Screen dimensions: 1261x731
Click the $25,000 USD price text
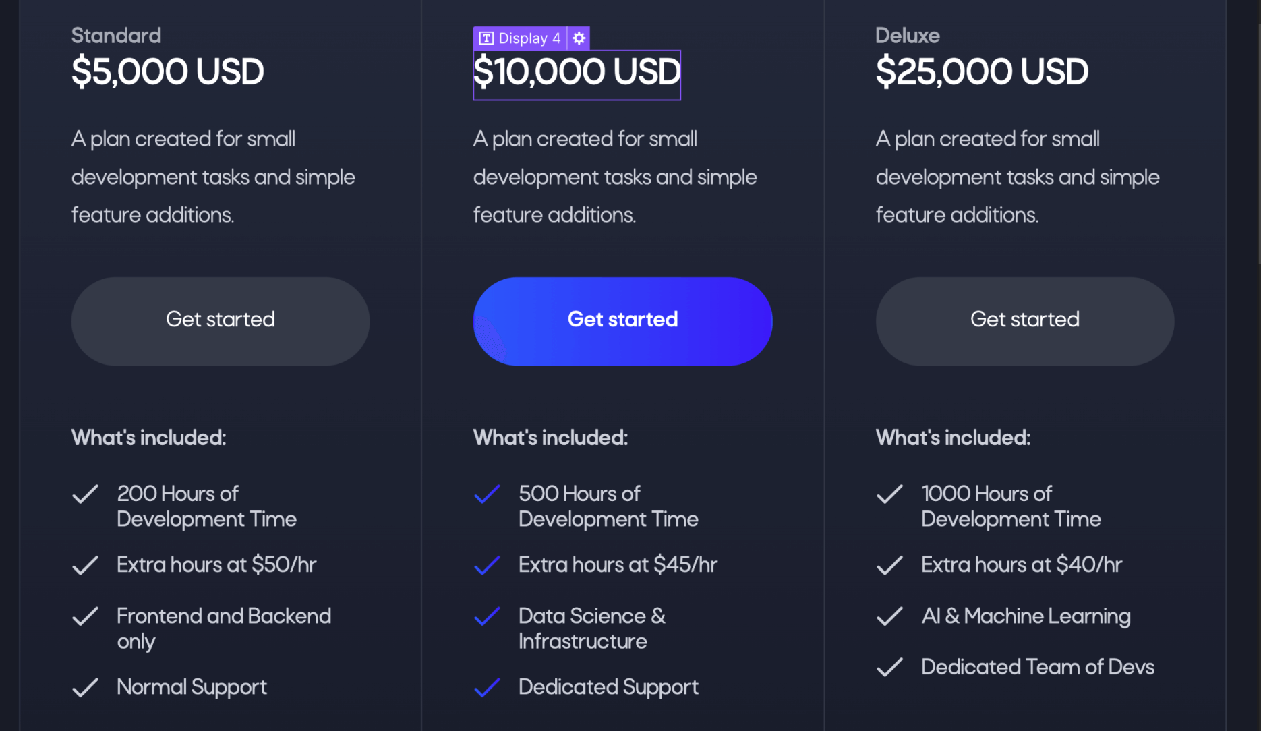pos(982,71)
